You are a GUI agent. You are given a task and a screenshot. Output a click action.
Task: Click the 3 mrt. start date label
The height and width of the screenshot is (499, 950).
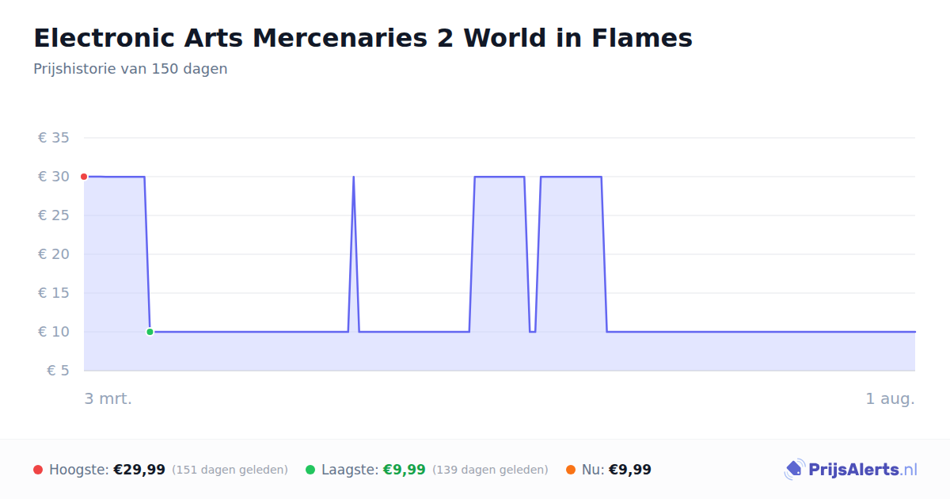point(108,398)
